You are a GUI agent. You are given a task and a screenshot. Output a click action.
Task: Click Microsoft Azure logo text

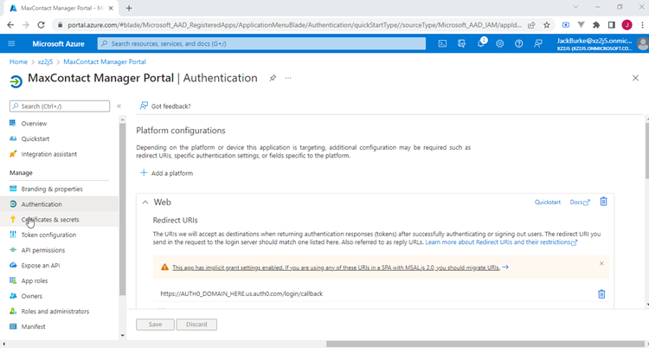[58, 43]
